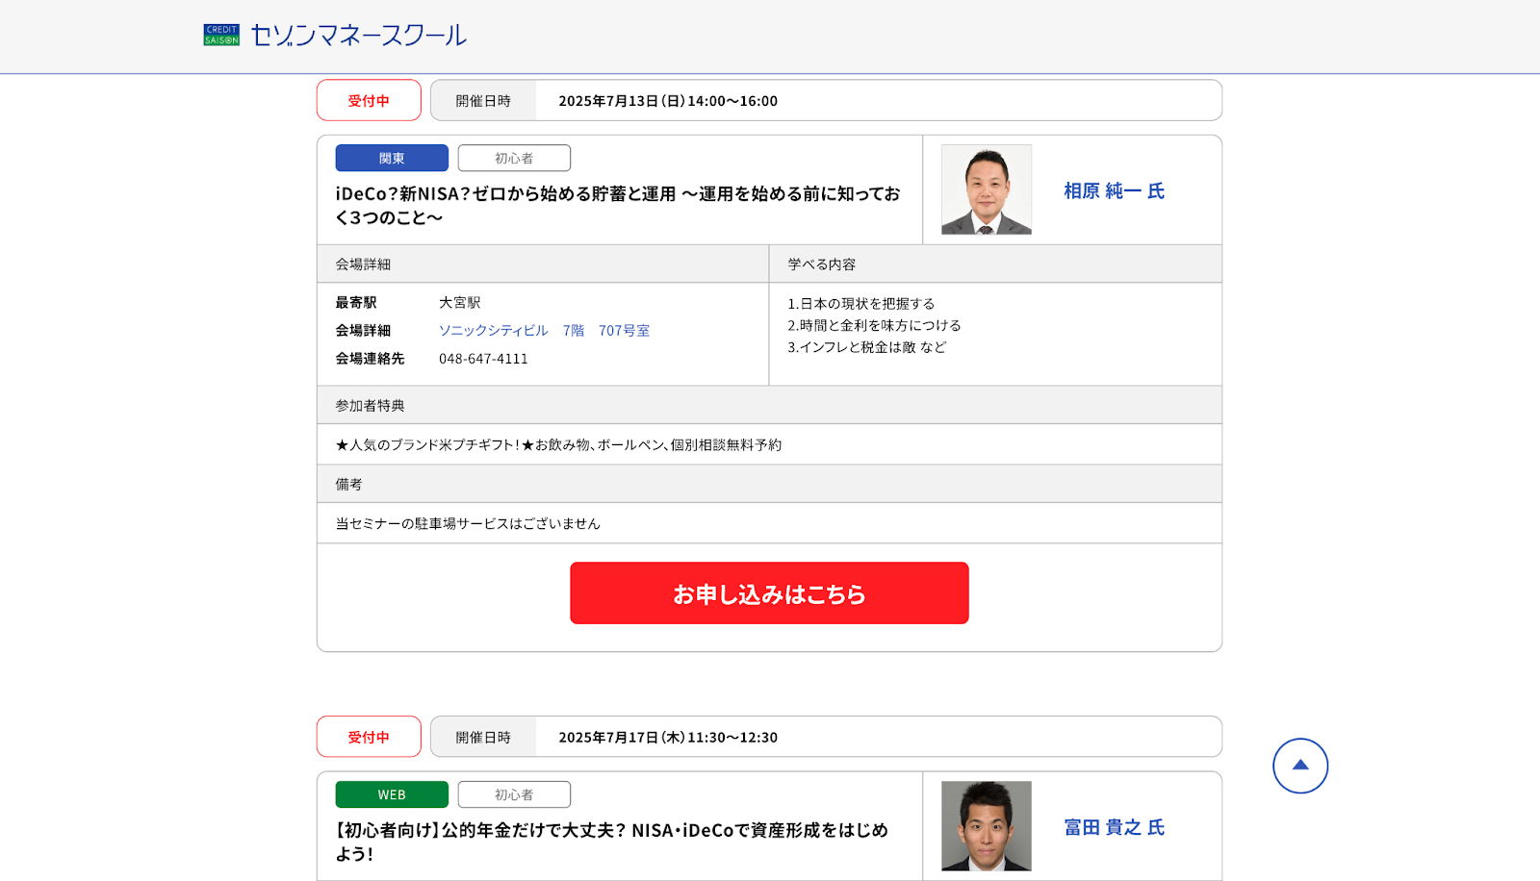The width and height of the screenshot is (1540, 881).
Task: Select the 関東 blue region tag
Action: (392, 158)
